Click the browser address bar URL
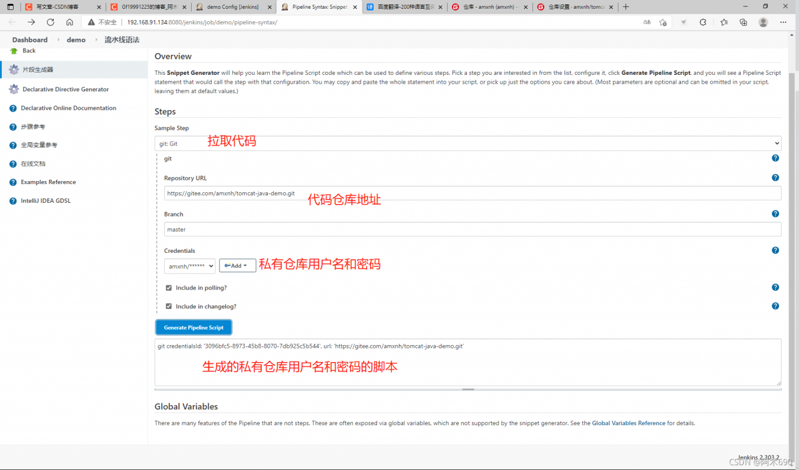This screenshot has width=799, height=470. (x=202, y=22)
